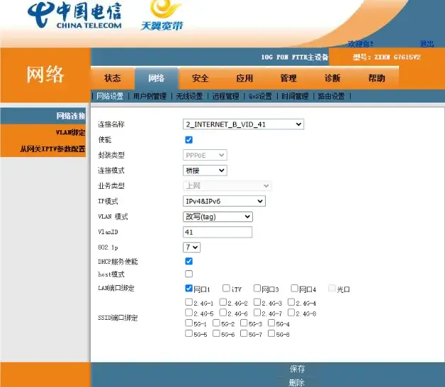Screen dimensions: 445x387
Task: Check the 2.4G-4 SSID checkbox
Action: click(x=291, y=302)
